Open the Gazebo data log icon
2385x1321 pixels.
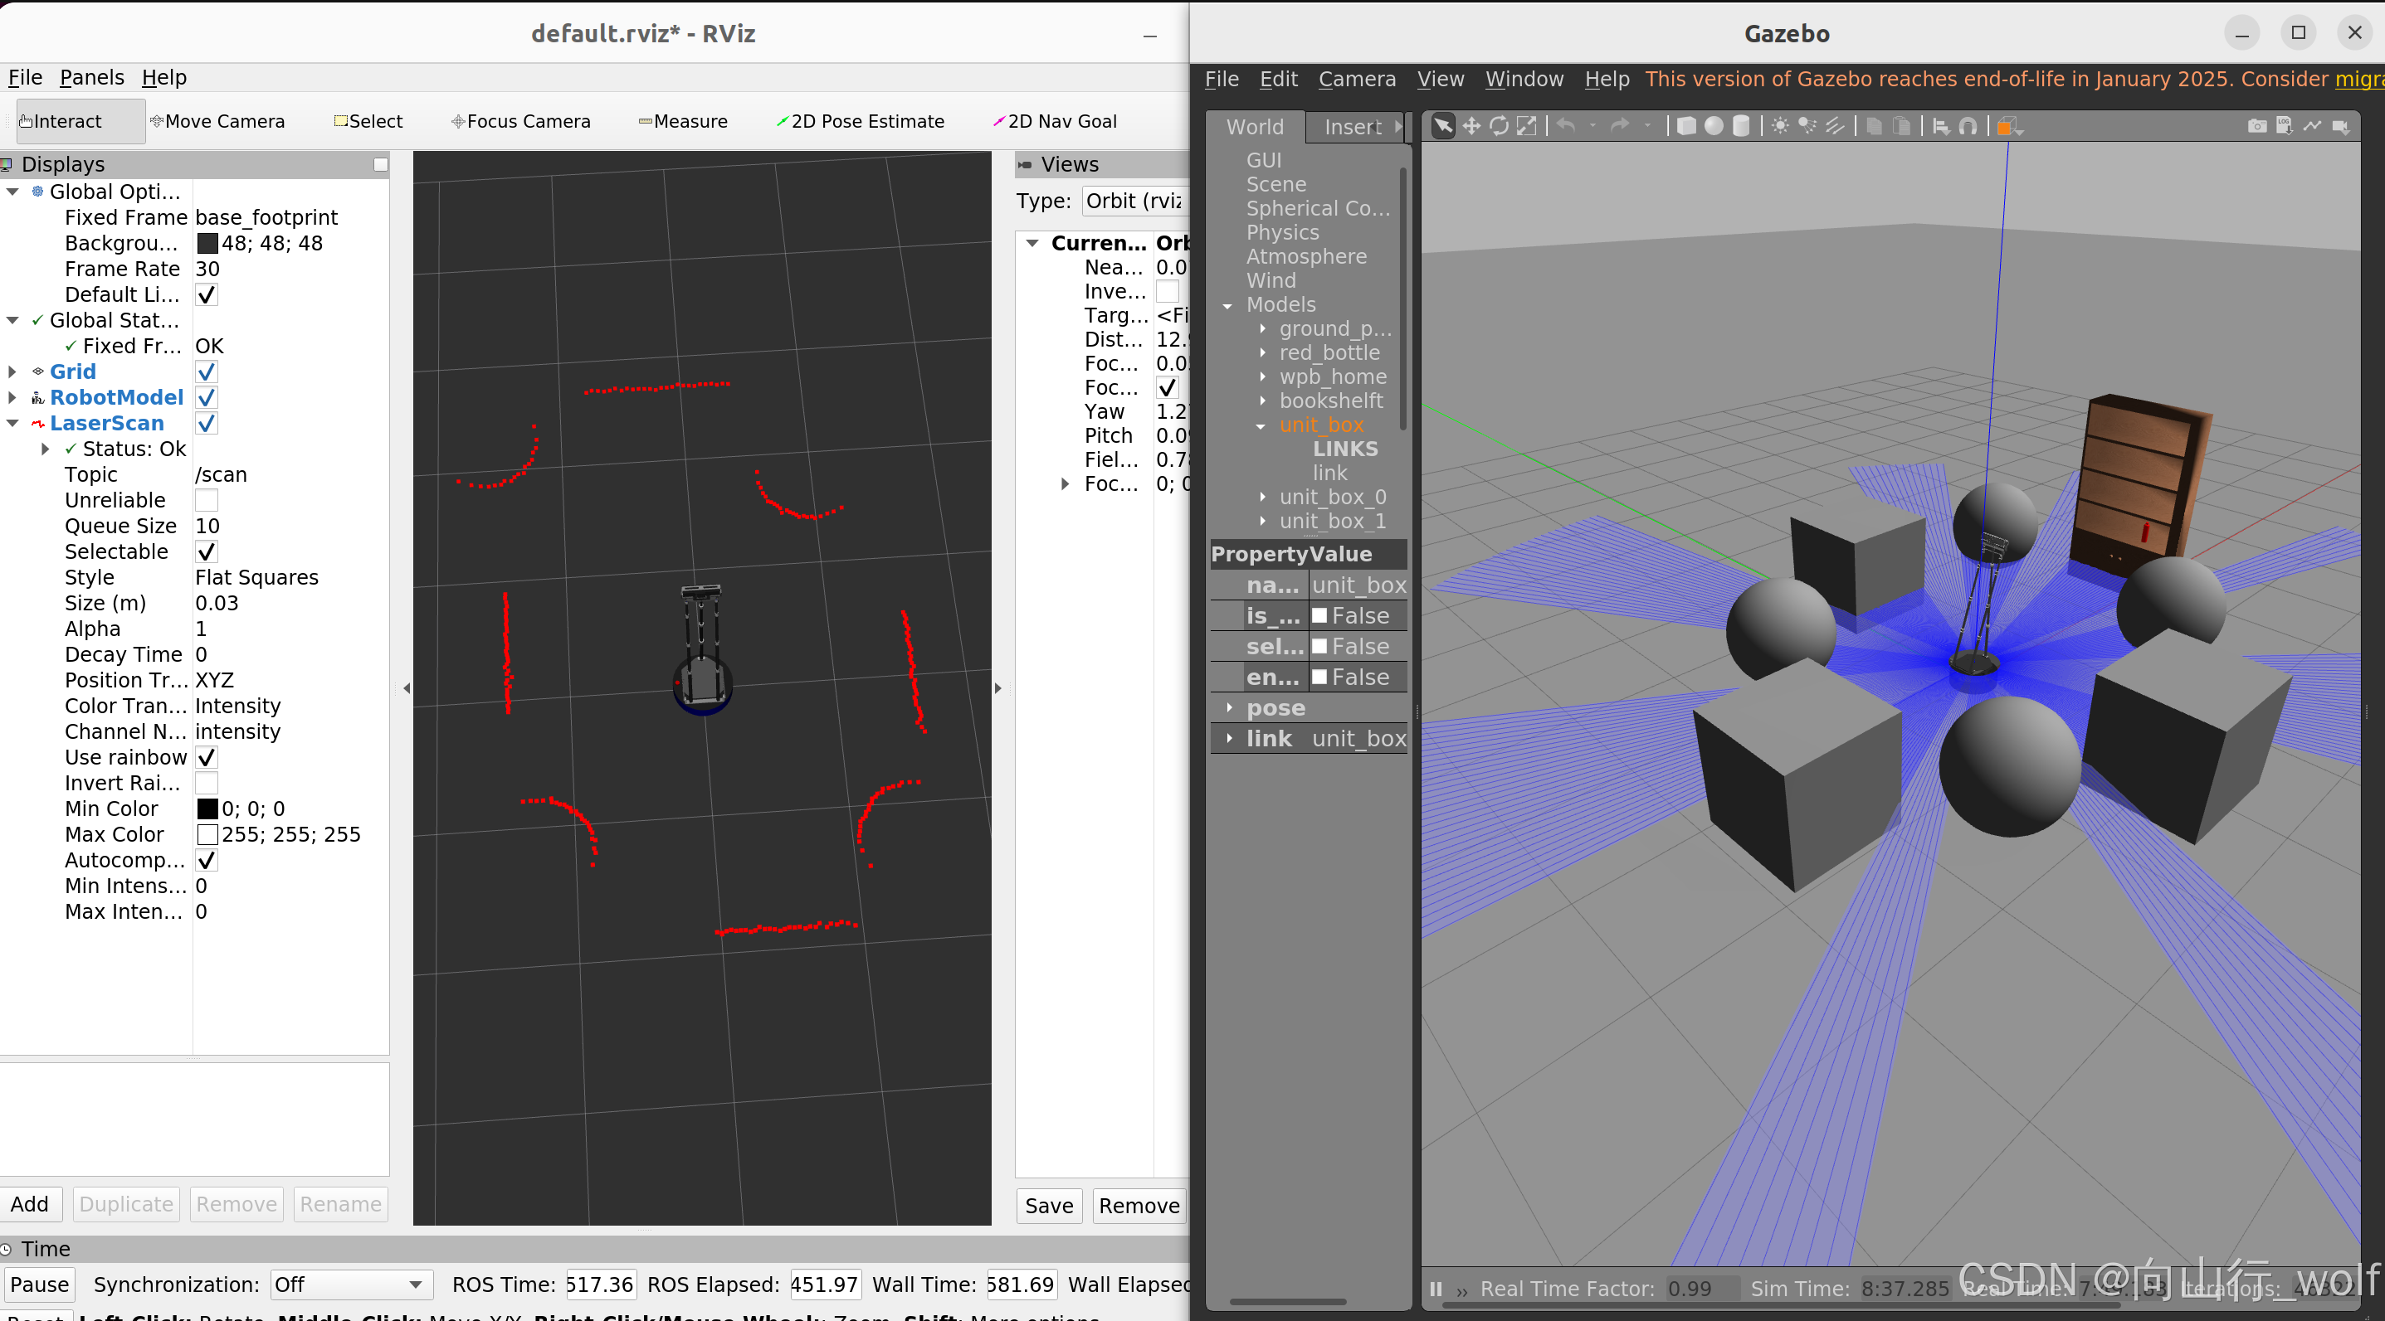coord(2284,127)
